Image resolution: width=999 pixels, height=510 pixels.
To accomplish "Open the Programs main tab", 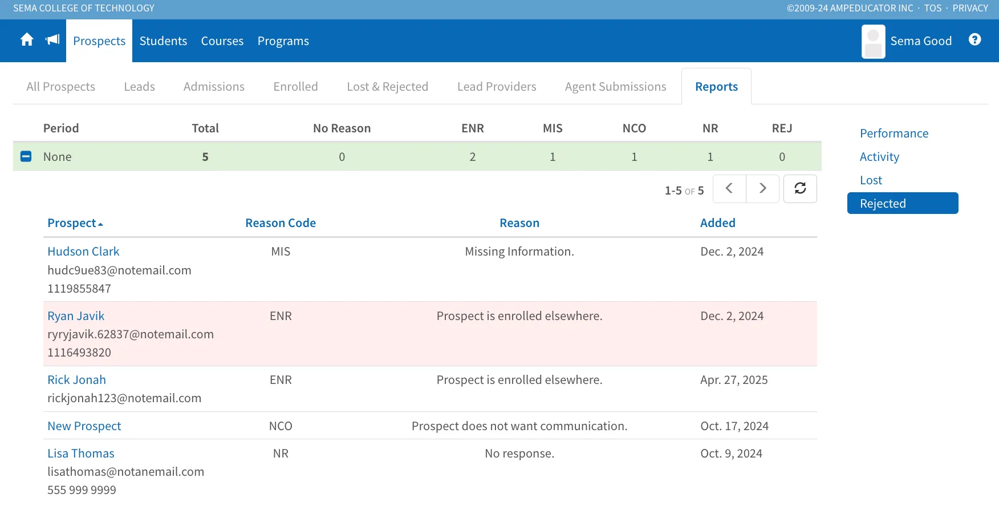I will coord(283,41).
